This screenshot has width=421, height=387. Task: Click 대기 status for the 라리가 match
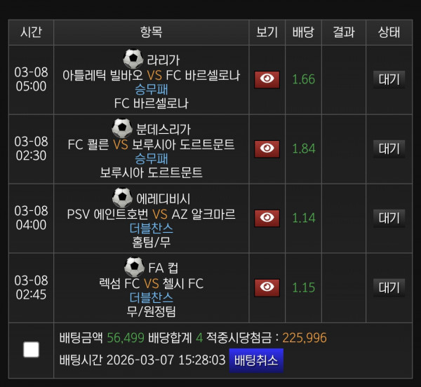tap(389, 79)
